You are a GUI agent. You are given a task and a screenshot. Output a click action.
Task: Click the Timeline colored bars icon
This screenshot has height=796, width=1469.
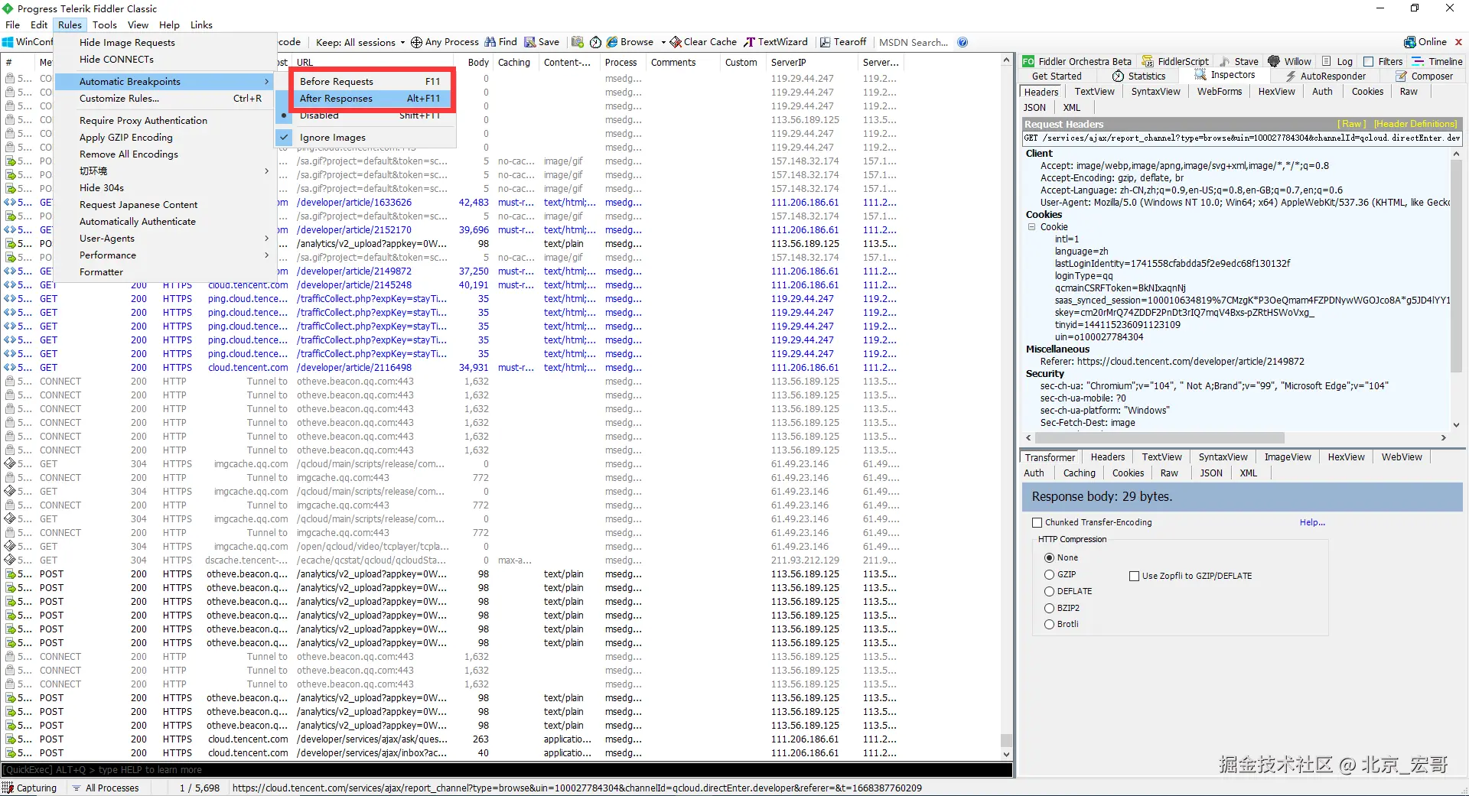1418,61
